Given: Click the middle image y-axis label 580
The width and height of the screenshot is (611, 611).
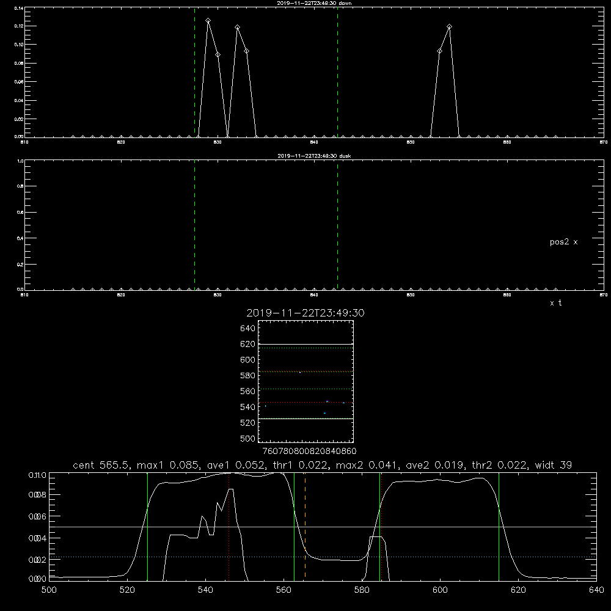Looking at the screenshot, I should tap(248, 376).
